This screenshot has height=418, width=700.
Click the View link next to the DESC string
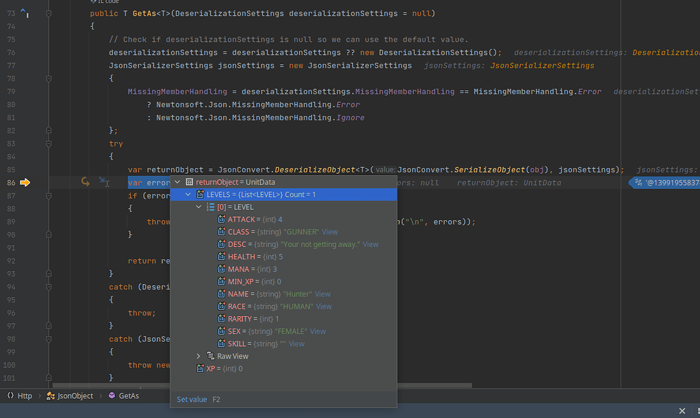click(x=370, y=244)
